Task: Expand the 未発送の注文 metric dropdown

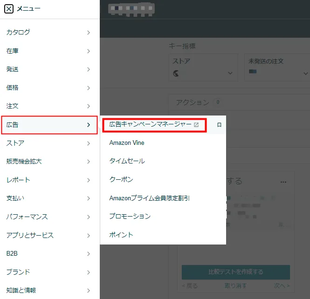Action: [306, 74]
